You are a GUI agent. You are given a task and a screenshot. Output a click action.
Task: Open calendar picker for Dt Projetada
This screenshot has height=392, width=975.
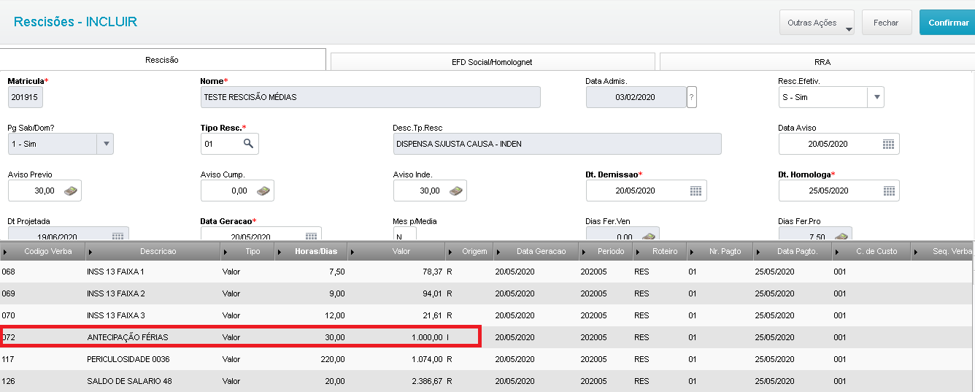point(117,236)
